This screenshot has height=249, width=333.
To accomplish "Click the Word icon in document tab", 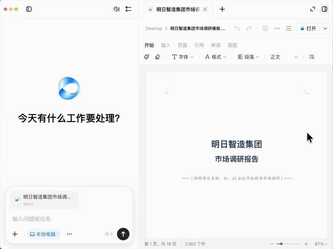I will tap(151, 10).
